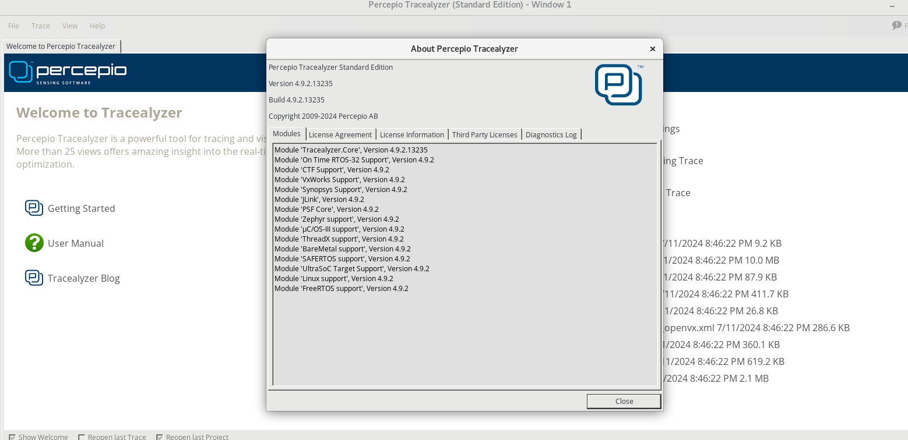Open the Third Party Licenses tab
The height and width of the screenshot is (440, 908).
(485, 134)
